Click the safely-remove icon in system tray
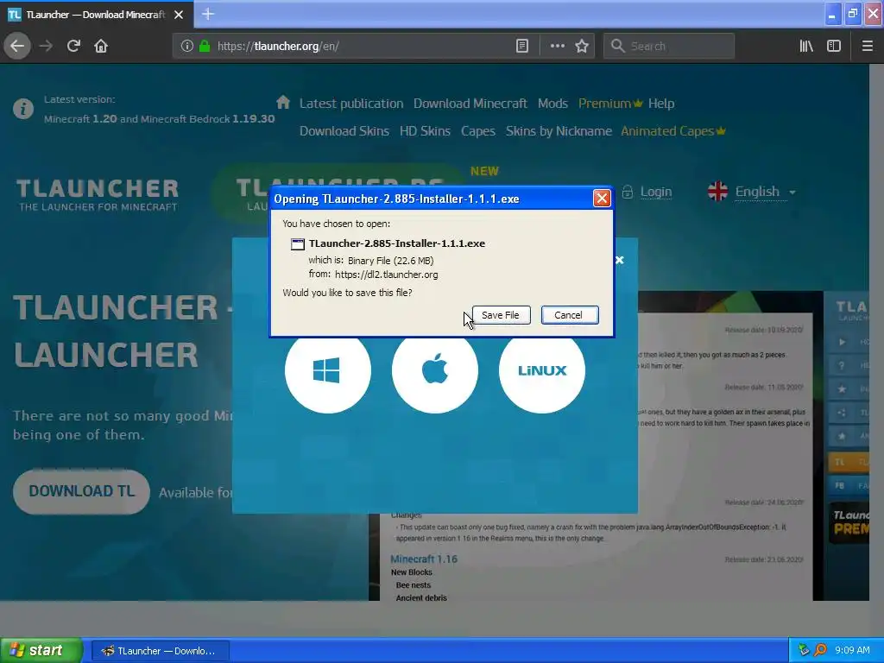 (x=804, y=650)
